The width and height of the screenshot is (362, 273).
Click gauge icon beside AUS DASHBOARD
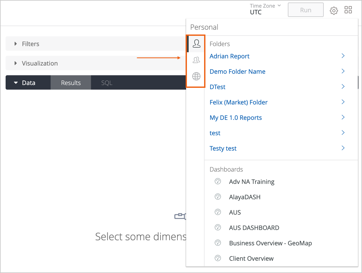coord(218,228)
